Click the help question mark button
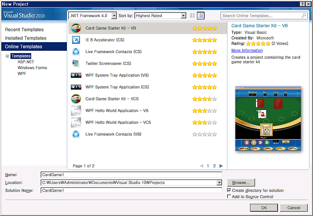This screenshot has height=216, width=313. coord(303,4)
